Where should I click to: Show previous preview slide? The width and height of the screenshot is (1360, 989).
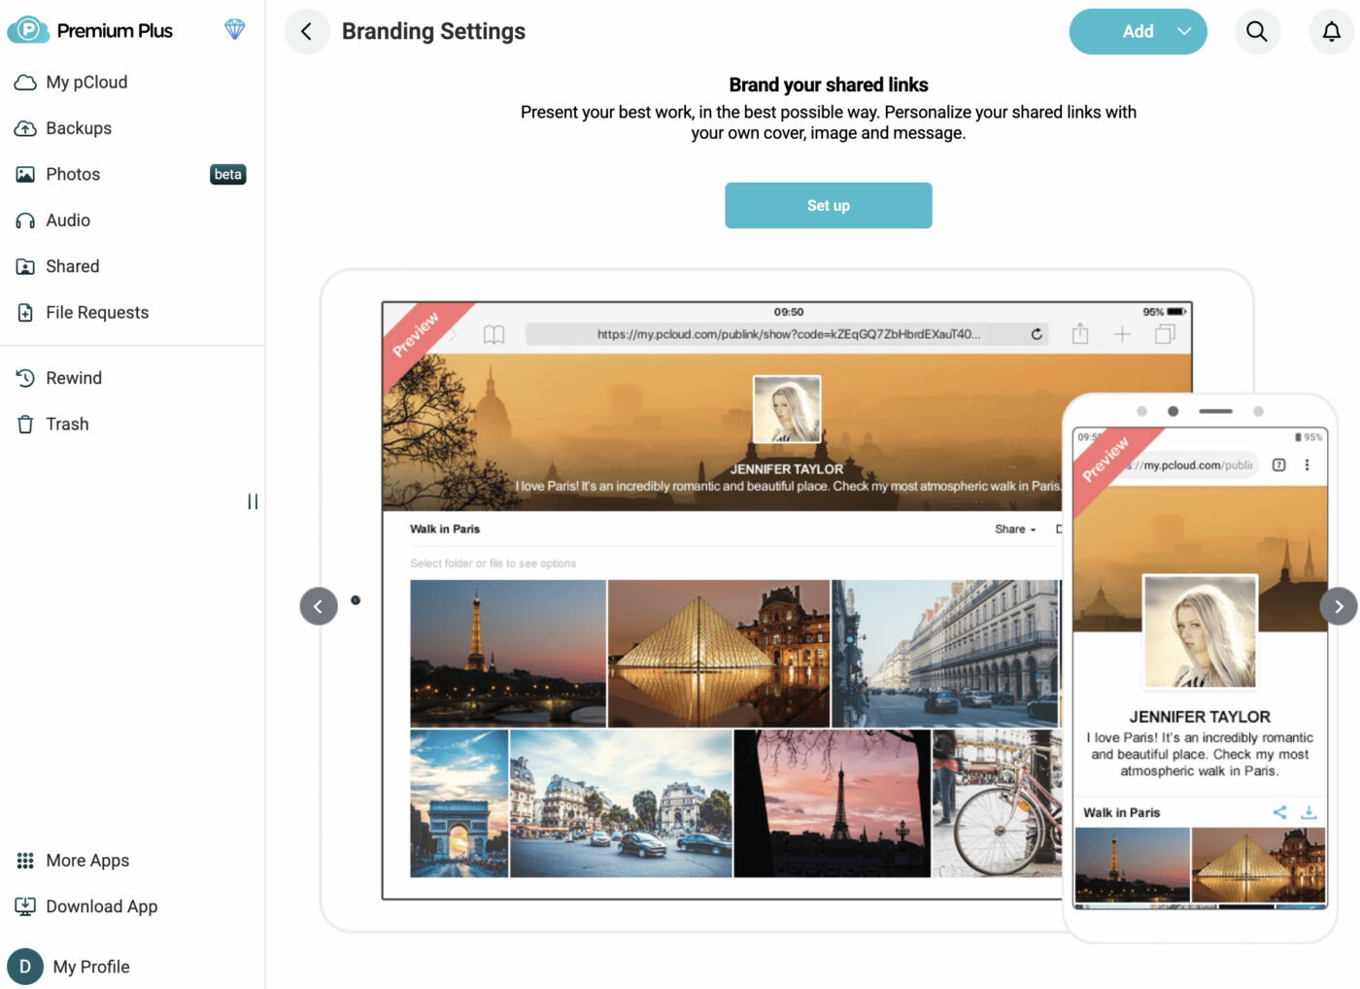(319, 606)
